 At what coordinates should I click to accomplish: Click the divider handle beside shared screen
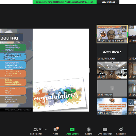click(90, 70)
